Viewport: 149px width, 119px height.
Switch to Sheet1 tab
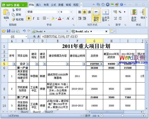[x=24, y=112]
